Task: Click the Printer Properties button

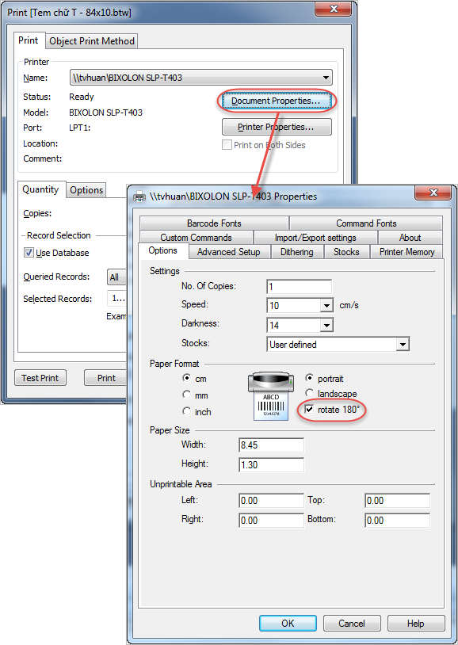Action: coord(277,127)
